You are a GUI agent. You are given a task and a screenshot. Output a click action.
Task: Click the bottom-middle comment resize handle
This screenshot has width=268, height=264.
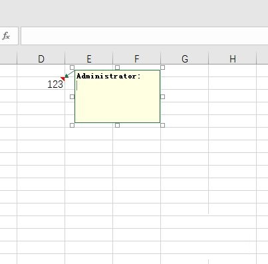coord(117,126)
